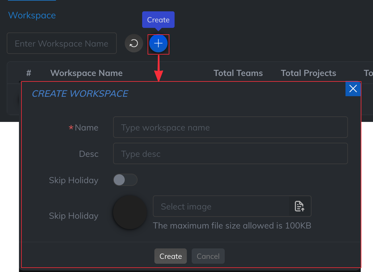Click into the Type desc field
The height and width of the screenshot is (272, 373).
pos(230,154)
